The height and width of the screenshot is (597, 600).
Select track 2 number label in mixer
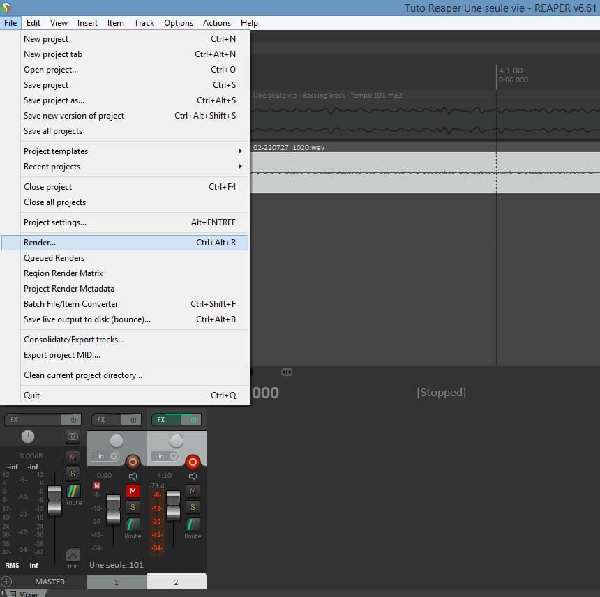[177, 582]
